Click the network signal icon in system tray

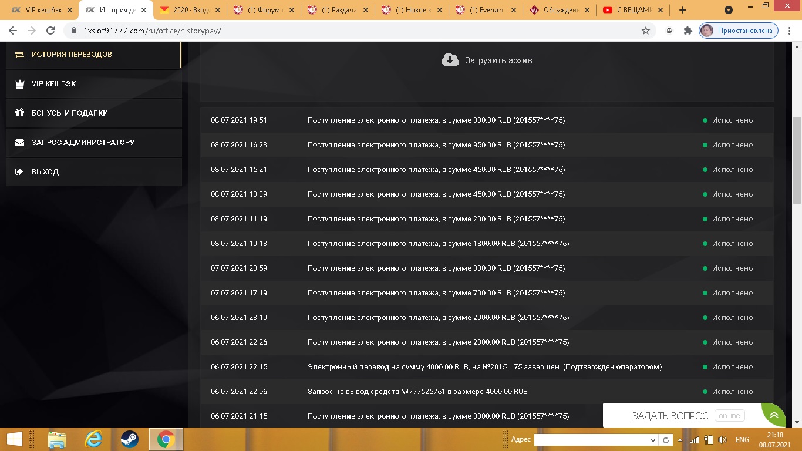[695, 440]
